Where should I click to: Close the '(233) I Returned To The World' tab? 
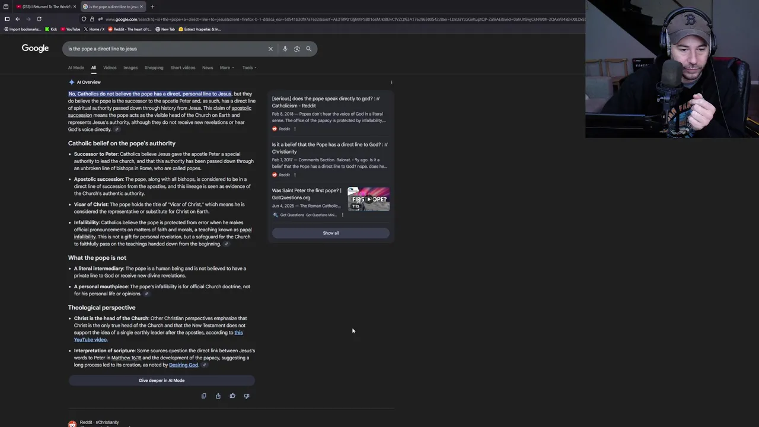[74, 7]
